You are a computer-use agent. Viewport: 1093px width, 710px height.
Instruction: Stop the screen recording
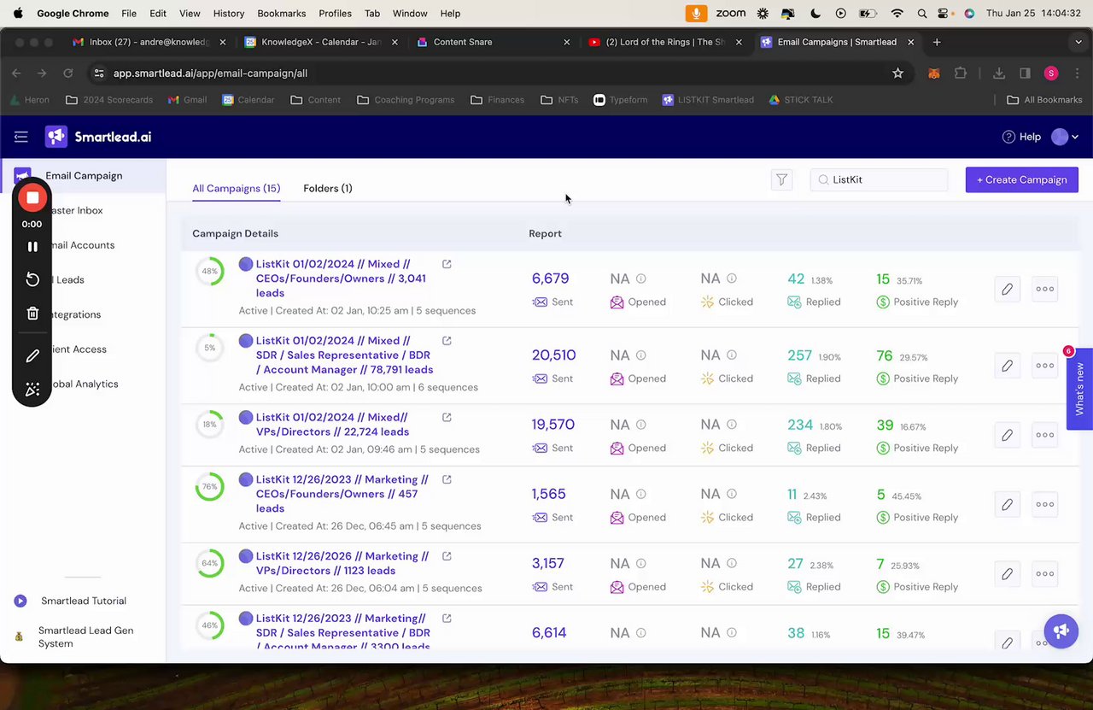coord(32,198)
